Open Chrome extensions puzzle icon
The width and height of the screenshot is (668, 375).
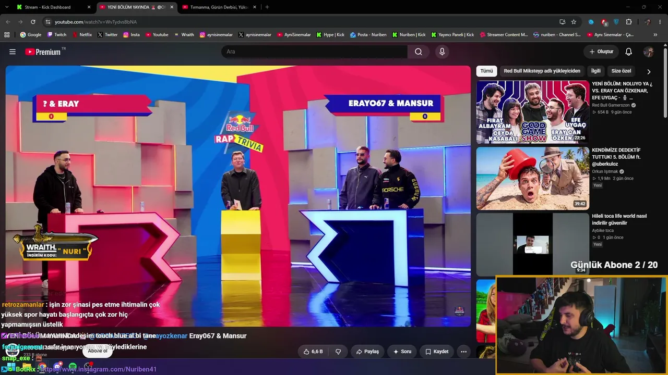pos(629,22)
